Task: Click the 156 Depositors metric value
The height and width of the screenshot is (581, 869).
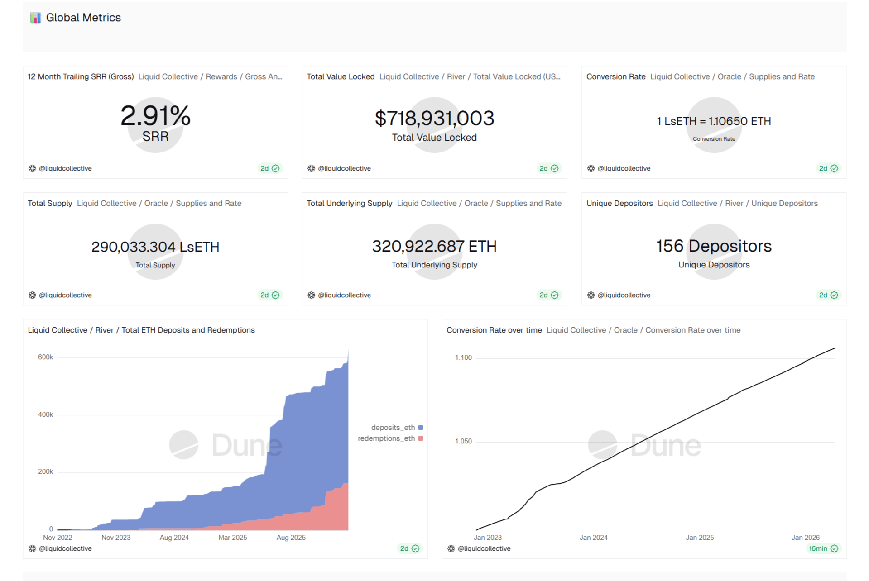Action: 714,246
